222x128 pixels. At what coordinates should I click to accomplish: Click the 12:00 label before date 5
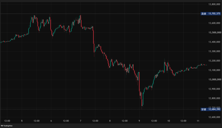[x=7, y=121]
